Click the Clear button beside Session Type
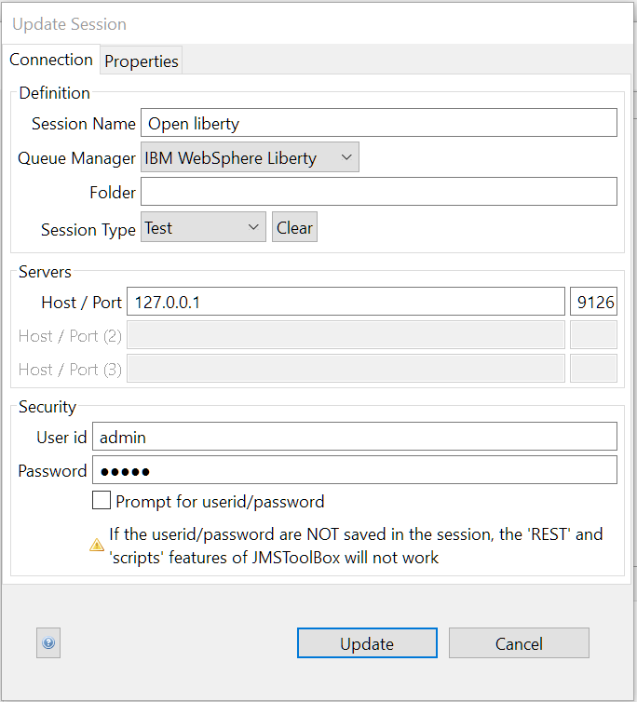Screen dimensions: 637x702 (295, 227)
